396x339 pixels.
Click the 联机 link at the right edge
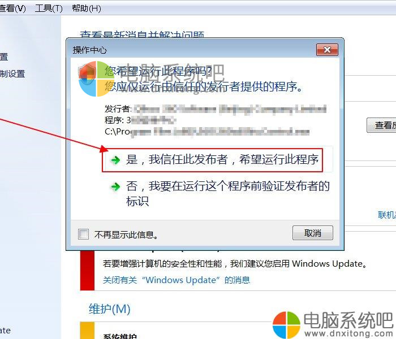pos(387,215)
